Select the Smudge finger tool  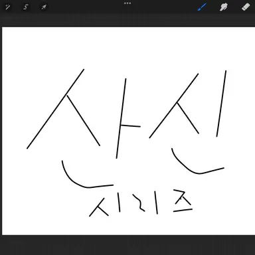tap(224, 7)
